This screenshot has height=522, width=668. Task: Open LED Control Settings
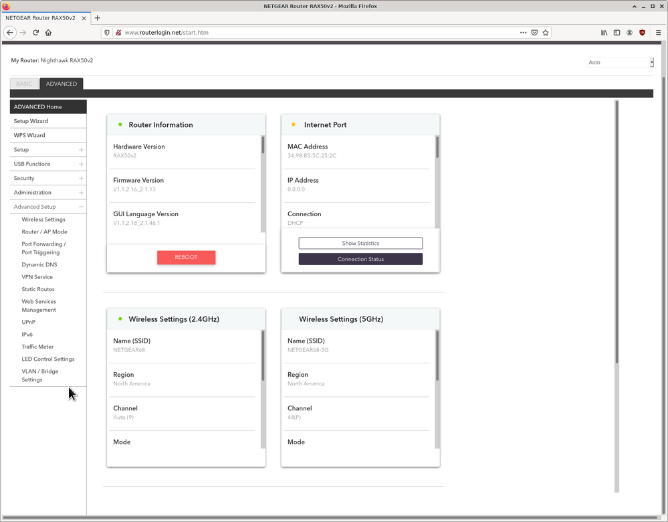point(48,359)
